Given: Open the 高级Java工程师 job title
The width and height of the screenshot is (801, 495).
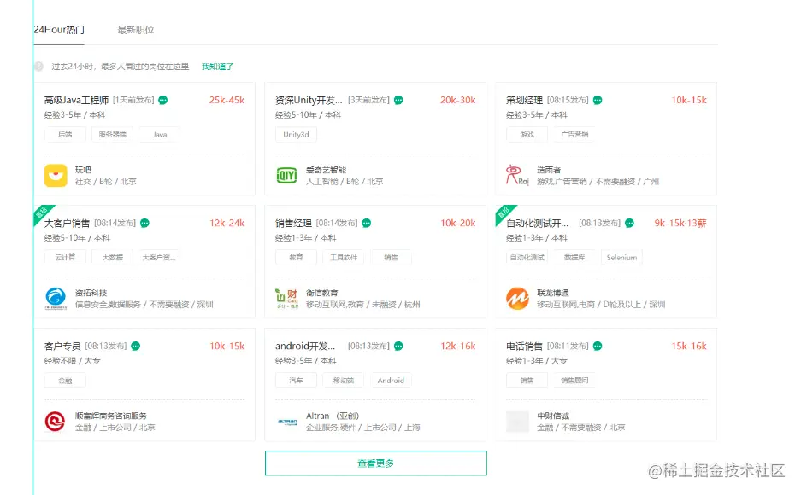Looking at the screenshot, I should point(76,100).
